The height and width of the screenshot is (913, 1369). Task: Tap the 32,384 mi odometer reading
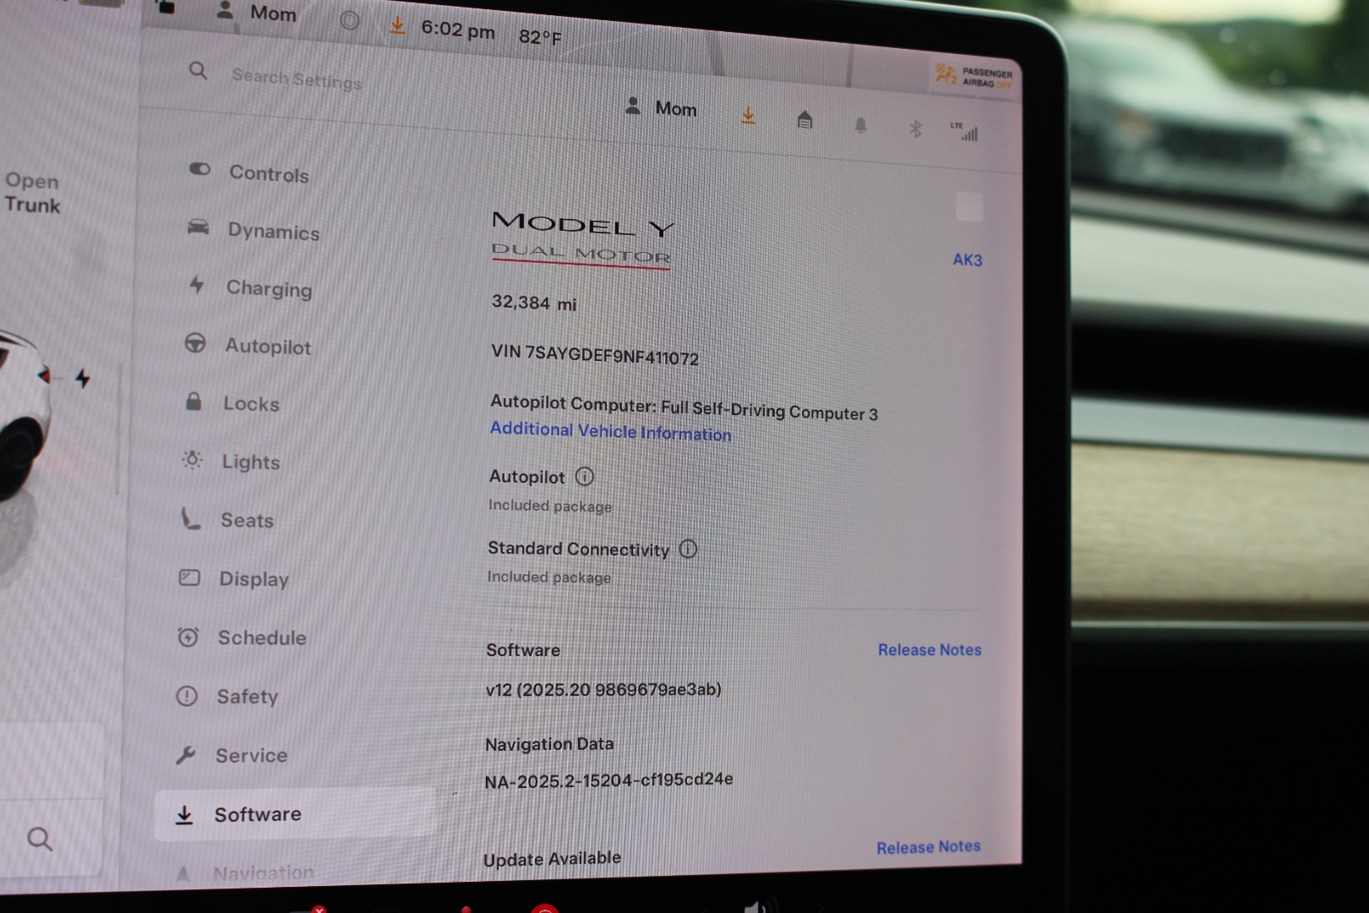[x=534, y=303]
